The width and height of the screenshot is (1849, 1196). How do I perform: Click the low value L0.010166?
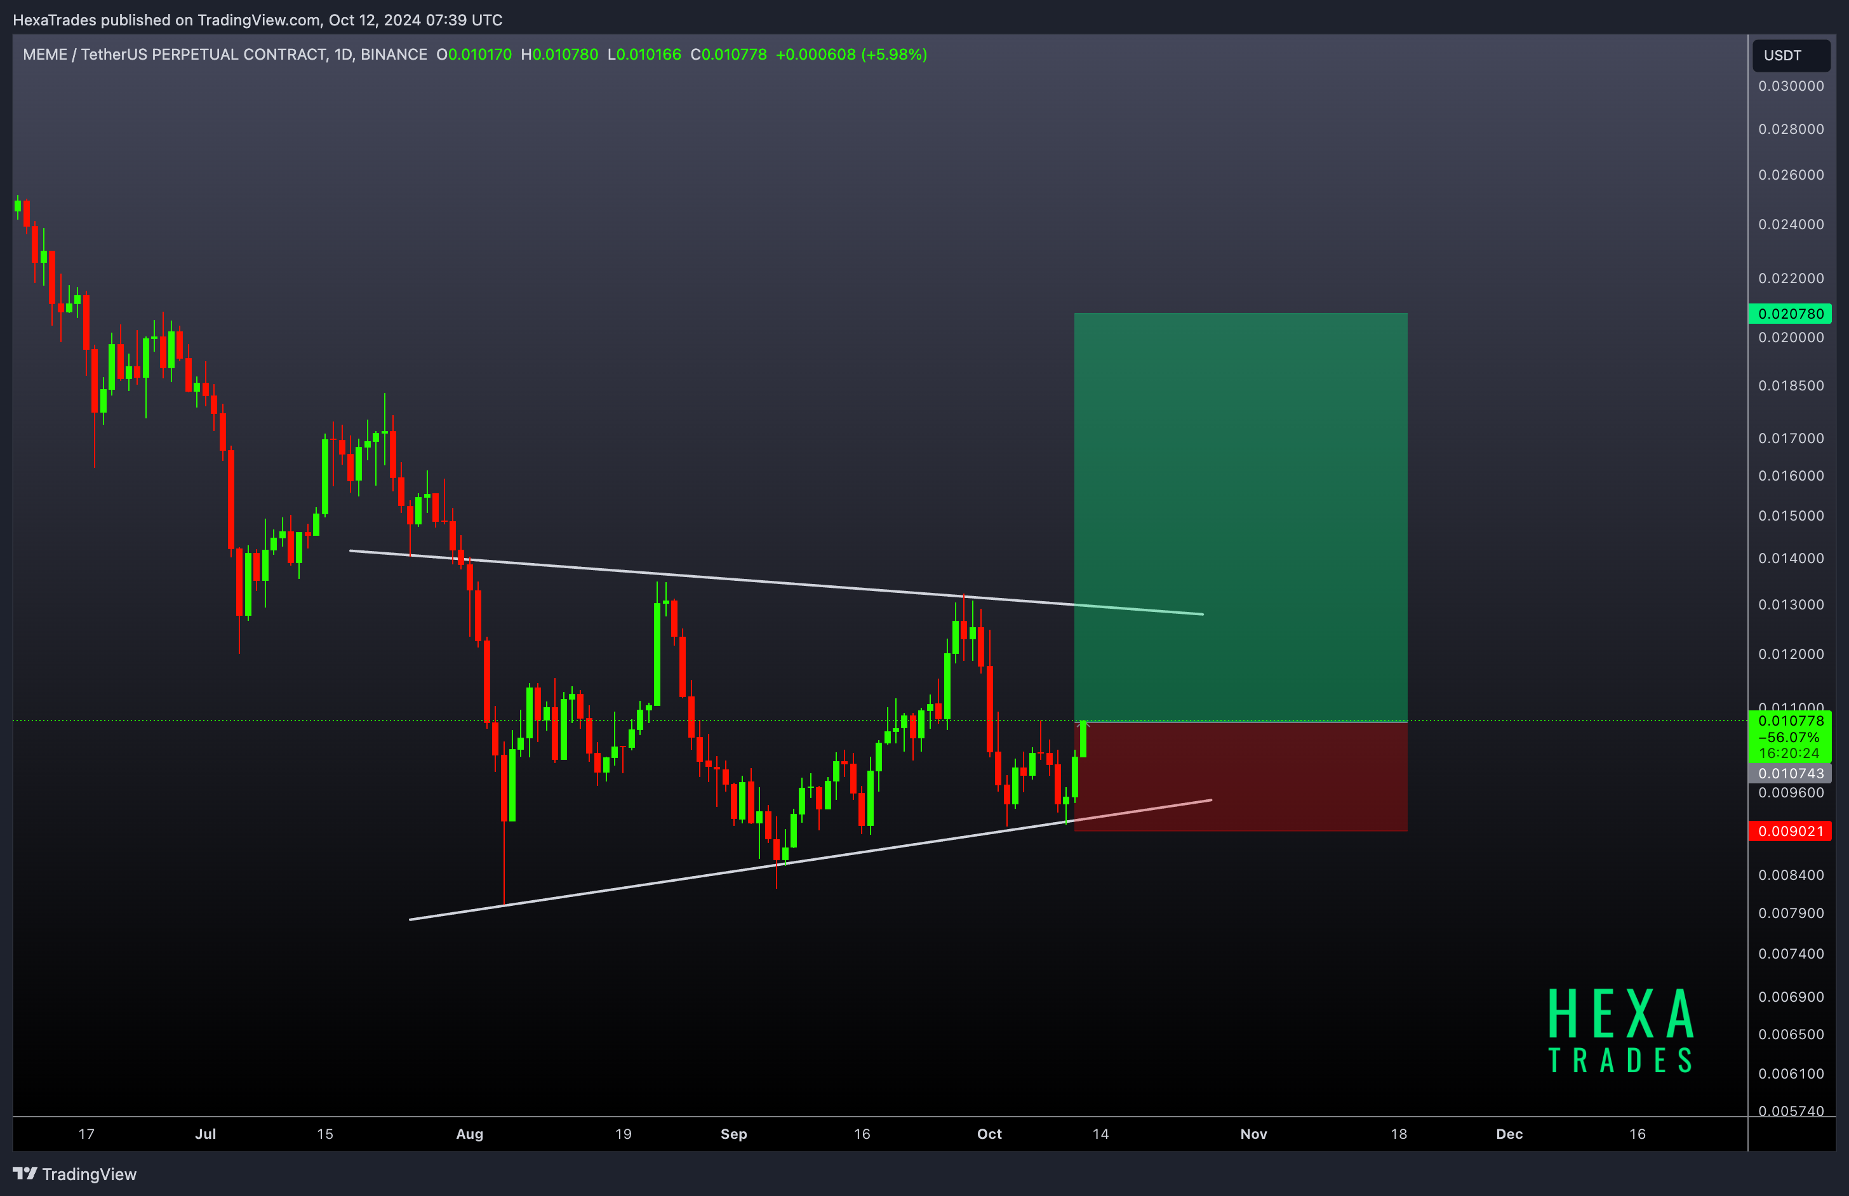click(x=644, y=55)
